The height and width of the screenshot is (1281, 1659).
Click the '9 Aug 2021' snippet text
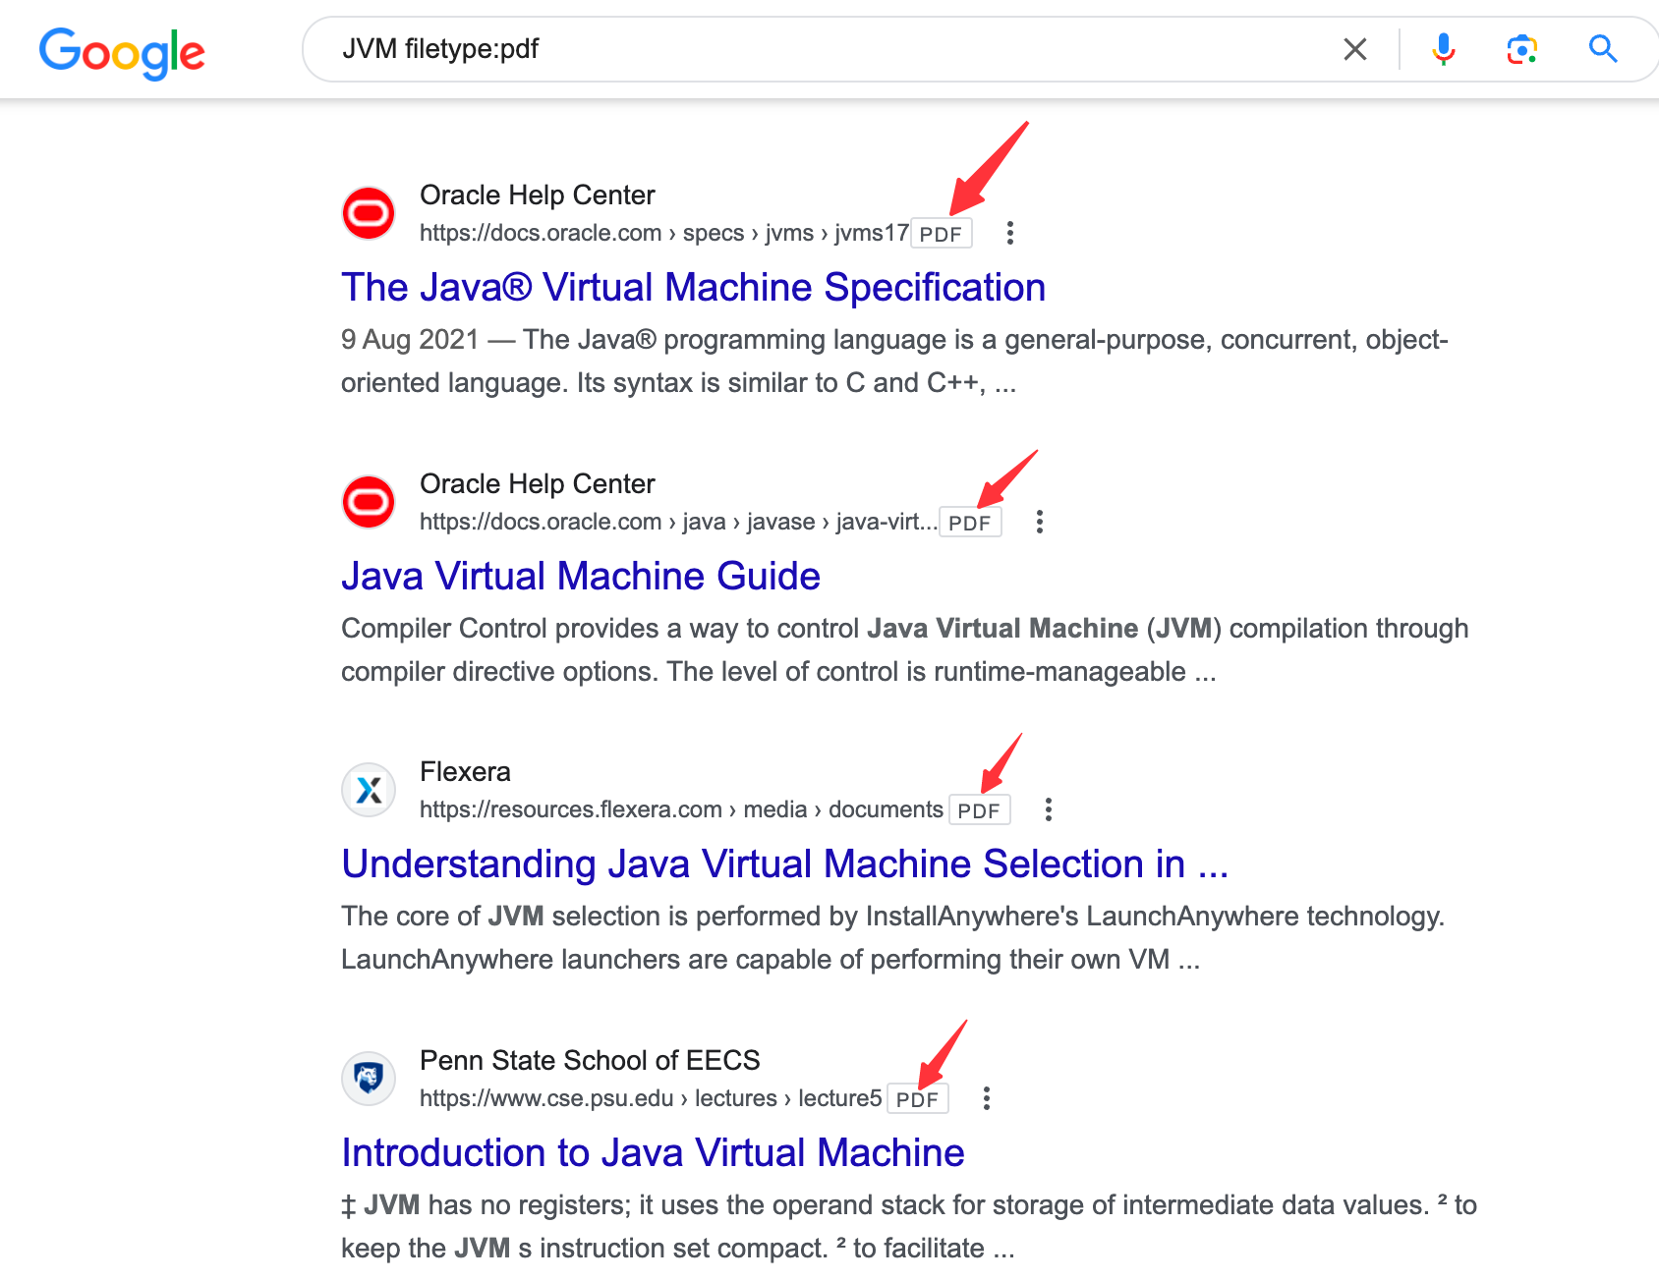point(410,340)
